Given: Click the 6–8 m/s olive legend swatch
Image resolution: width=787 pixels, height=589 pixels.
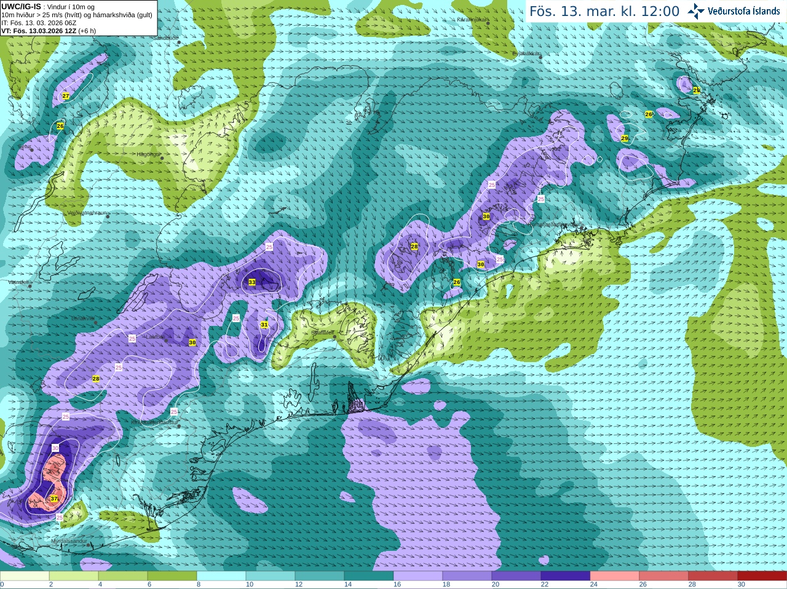Looking at the screenshot, I should point(172,576).
